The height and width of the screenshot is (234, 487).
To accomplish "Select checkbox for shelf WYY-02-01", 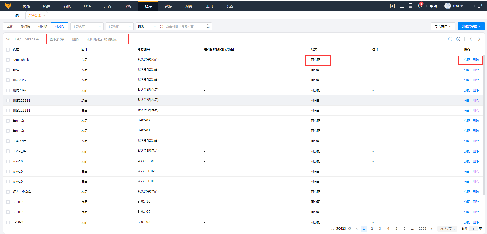I will 8,161.
